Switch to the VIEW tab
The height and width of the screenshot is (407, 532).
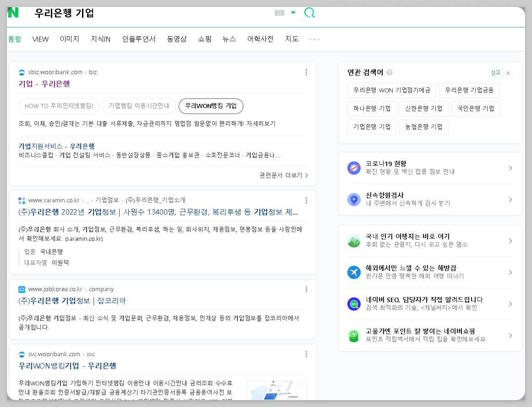pyautogui.click(x=40, y=39)
